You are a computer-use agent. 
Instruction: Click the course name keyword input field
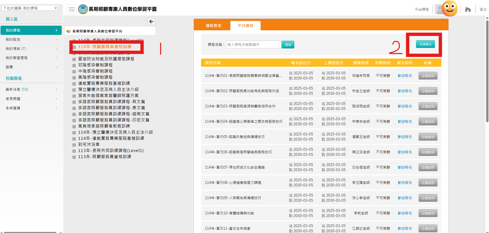click(253, 45)
